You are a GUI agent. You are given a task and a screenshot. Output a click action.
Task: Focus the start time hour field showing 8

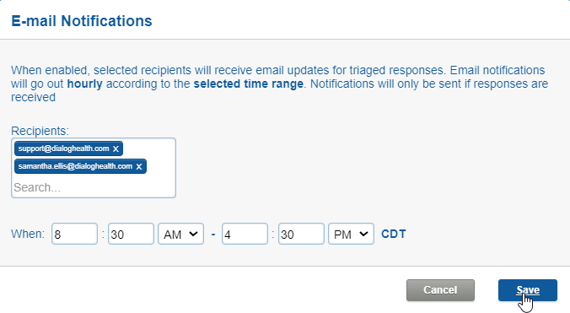coord(74,234)
